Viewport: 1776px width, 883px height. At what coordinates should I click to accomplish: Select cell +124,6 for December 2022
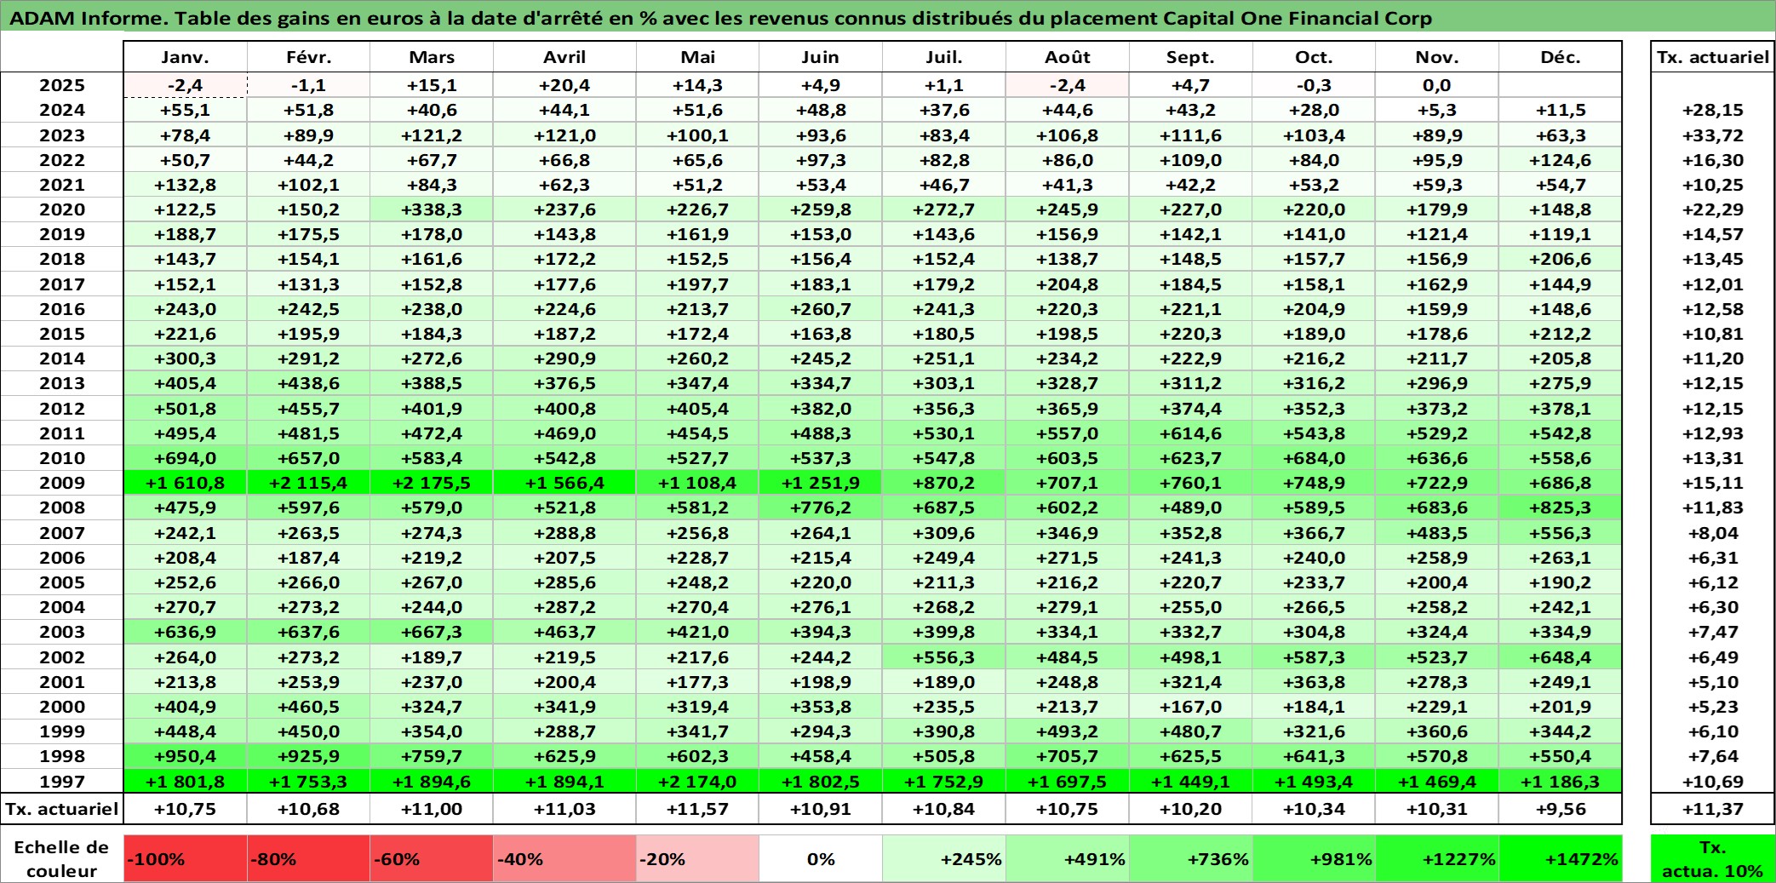pyautogui.click(x=1561, y=160)
